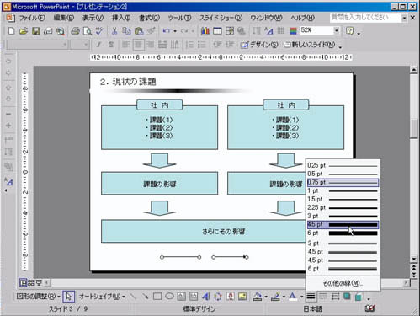The width and height of the screenshot is (420, 316).
Task: Cut with the scissors icon
Action: 114,31
